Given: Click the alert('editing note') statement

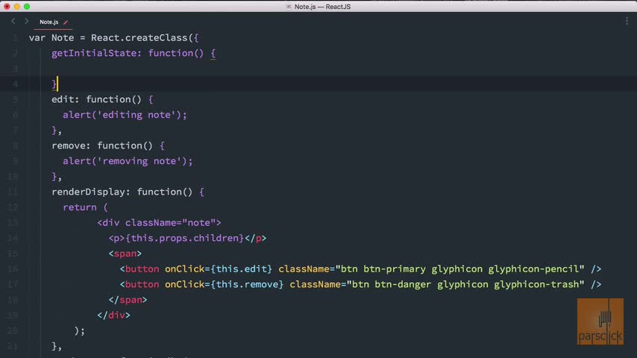Looking at the screenshot, I should (x=125, y=115).
